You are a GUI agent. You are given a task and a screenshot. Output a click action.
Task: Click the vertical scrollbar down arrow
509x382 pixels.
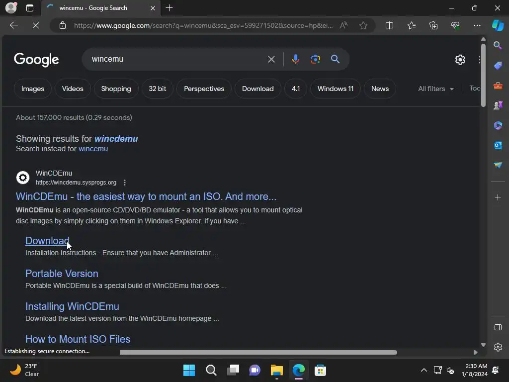[x=483, y=345]
